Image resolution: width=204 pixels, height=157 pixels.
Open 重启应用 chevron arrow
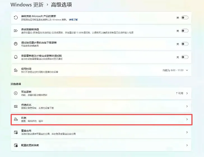tap(187, 132)
